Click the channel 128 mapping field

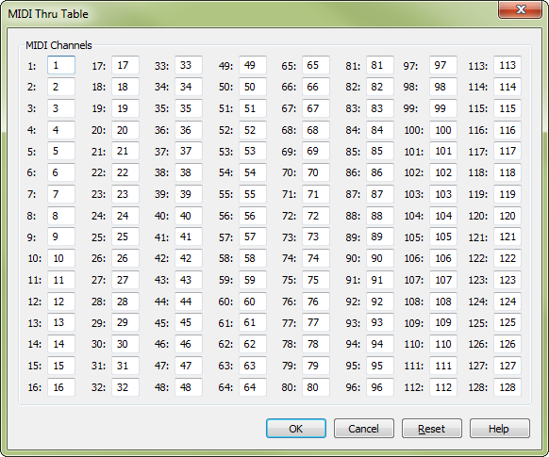507,387
